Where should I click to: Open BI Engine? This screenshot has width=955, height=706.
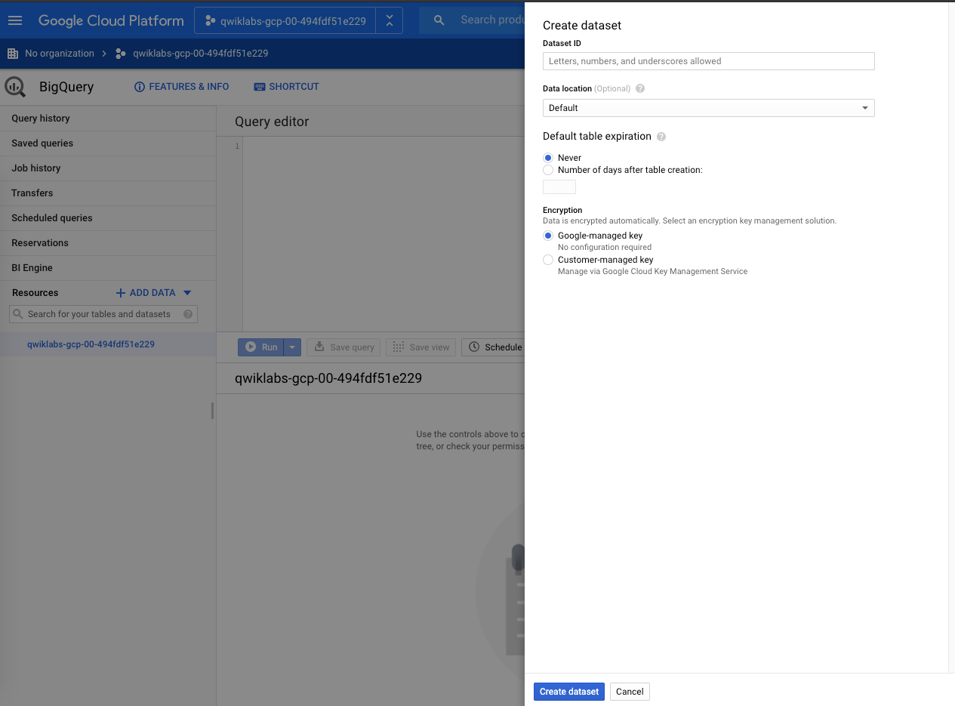108,268
